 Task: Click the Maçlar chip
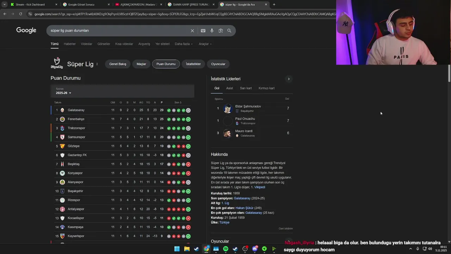tap(141, 64)
